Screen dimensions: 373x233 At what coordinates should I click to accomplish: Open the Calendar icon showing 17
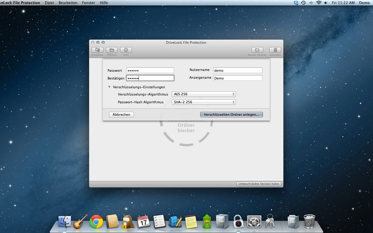(144, 222)
